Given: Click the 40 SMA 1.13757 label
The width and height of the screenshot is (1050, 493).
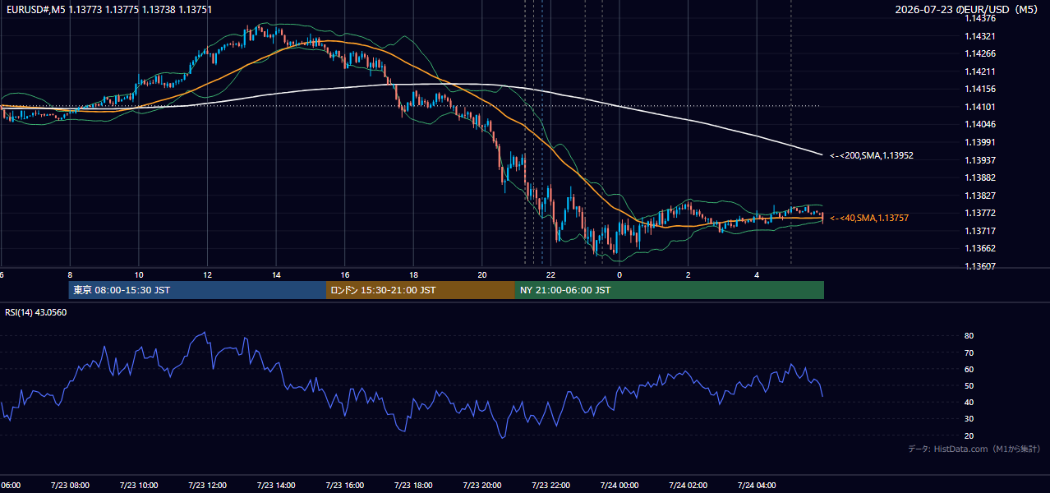Looking at the screenshot, I should point(869,218).
